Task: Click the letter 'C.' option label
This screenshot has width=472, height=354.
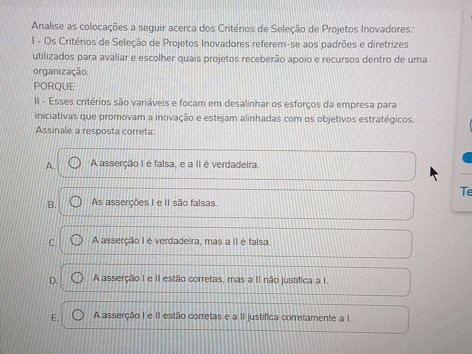Action: pyautogui.click(x=52, y=243)
